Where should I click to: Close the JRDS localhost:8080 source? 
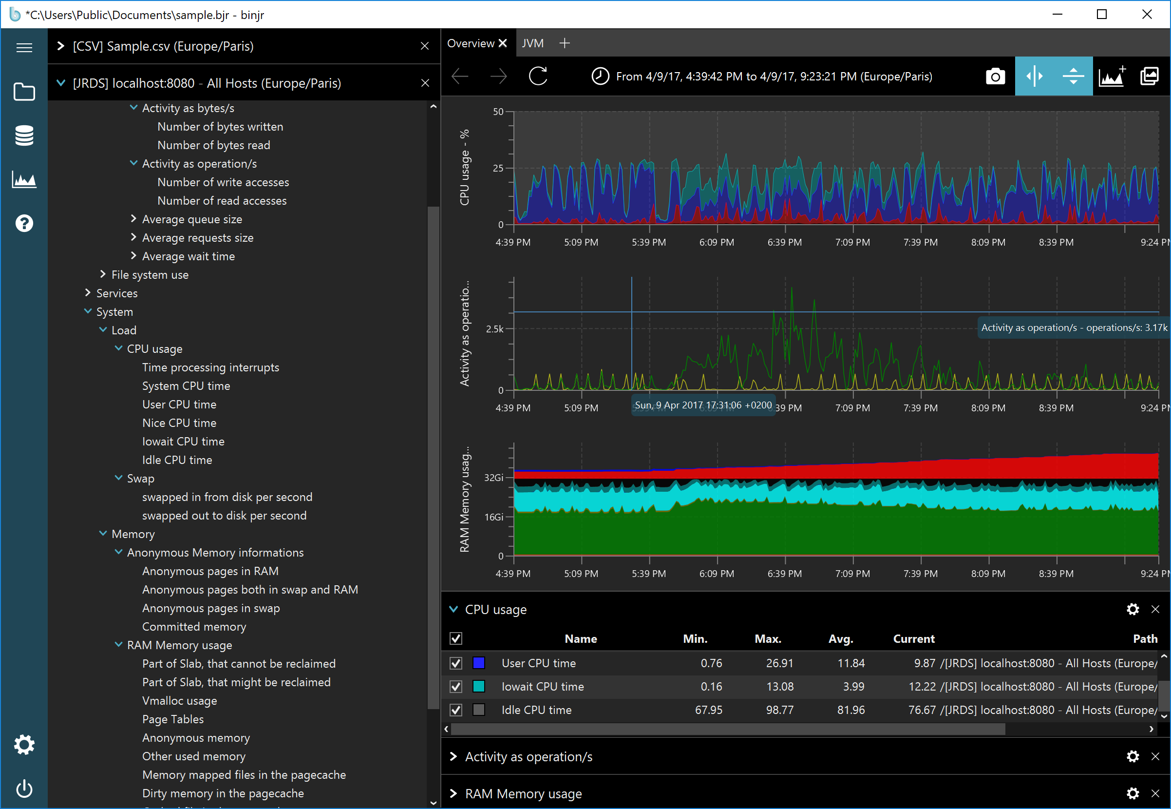coord(425,83)
